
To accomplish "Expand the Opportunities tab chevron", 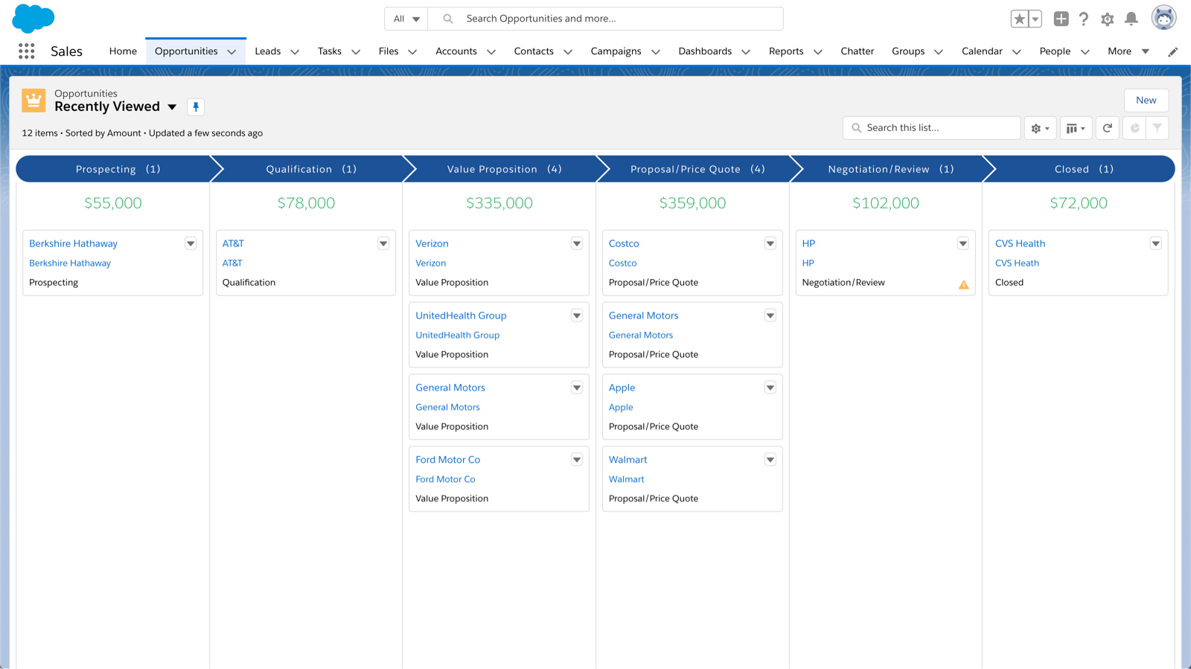I will tap(232, 51).
